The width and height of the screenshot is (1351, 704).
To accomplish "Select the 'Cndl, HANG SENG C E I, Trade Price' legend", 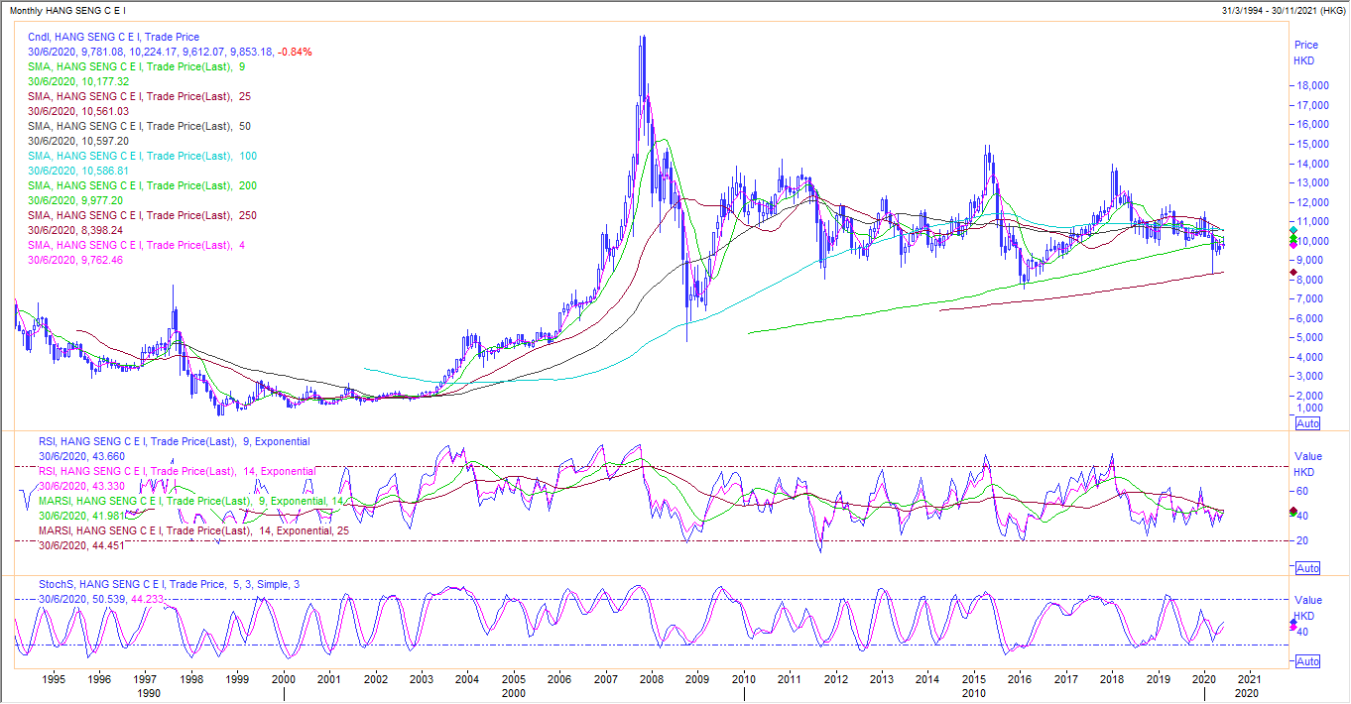I will pyautogui.click(x=113, y=37).
